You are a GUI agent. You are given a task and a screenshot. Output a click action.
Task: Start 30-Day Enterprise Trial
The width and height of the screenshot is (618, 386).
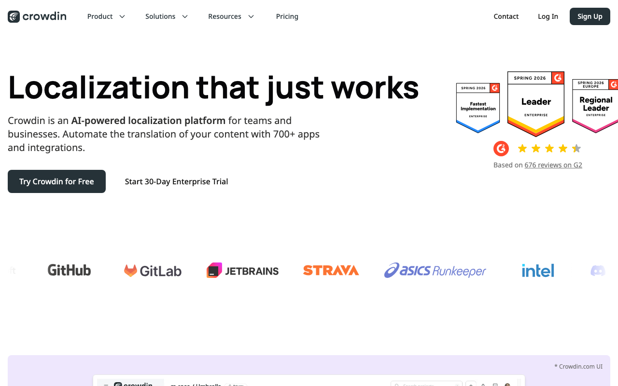tap(176, 181)
